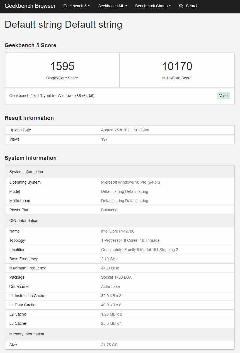Open the Benchmark Charts dropdown
The width and height of the screenshot is (240, 353).
(153, 6)
